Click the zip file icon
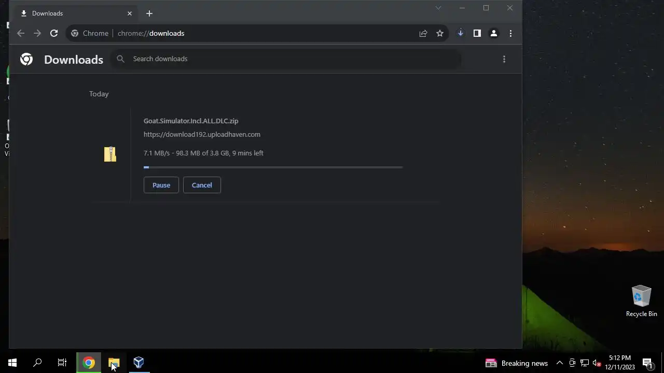Image resolution: width=664 pixels, height=373 pixels. point(110,154)
